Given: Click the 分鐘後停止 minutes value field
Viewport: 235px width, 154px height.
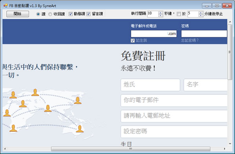Looking at the screenshot, I should click(193, 14).
